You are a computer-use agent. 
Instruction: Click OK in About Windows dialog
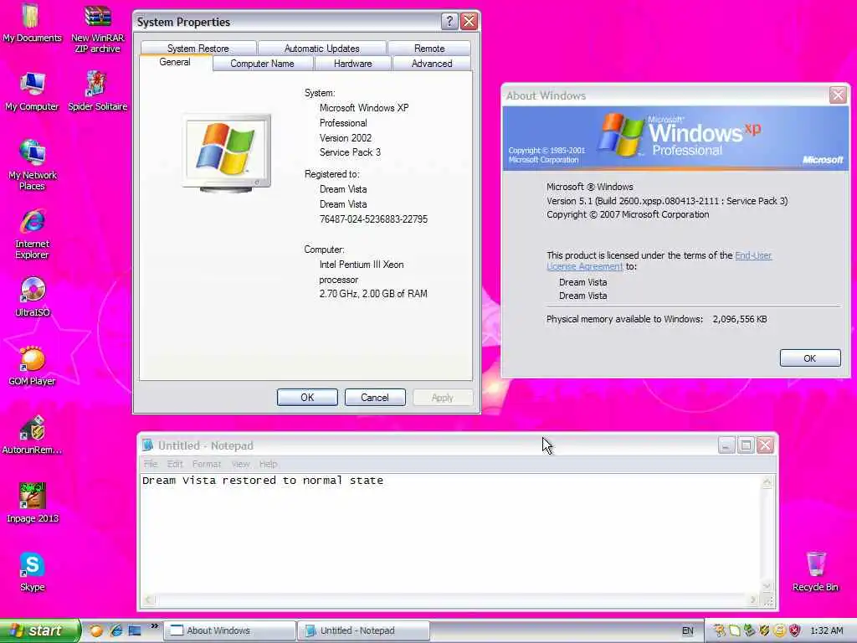[x=810, y=358]
